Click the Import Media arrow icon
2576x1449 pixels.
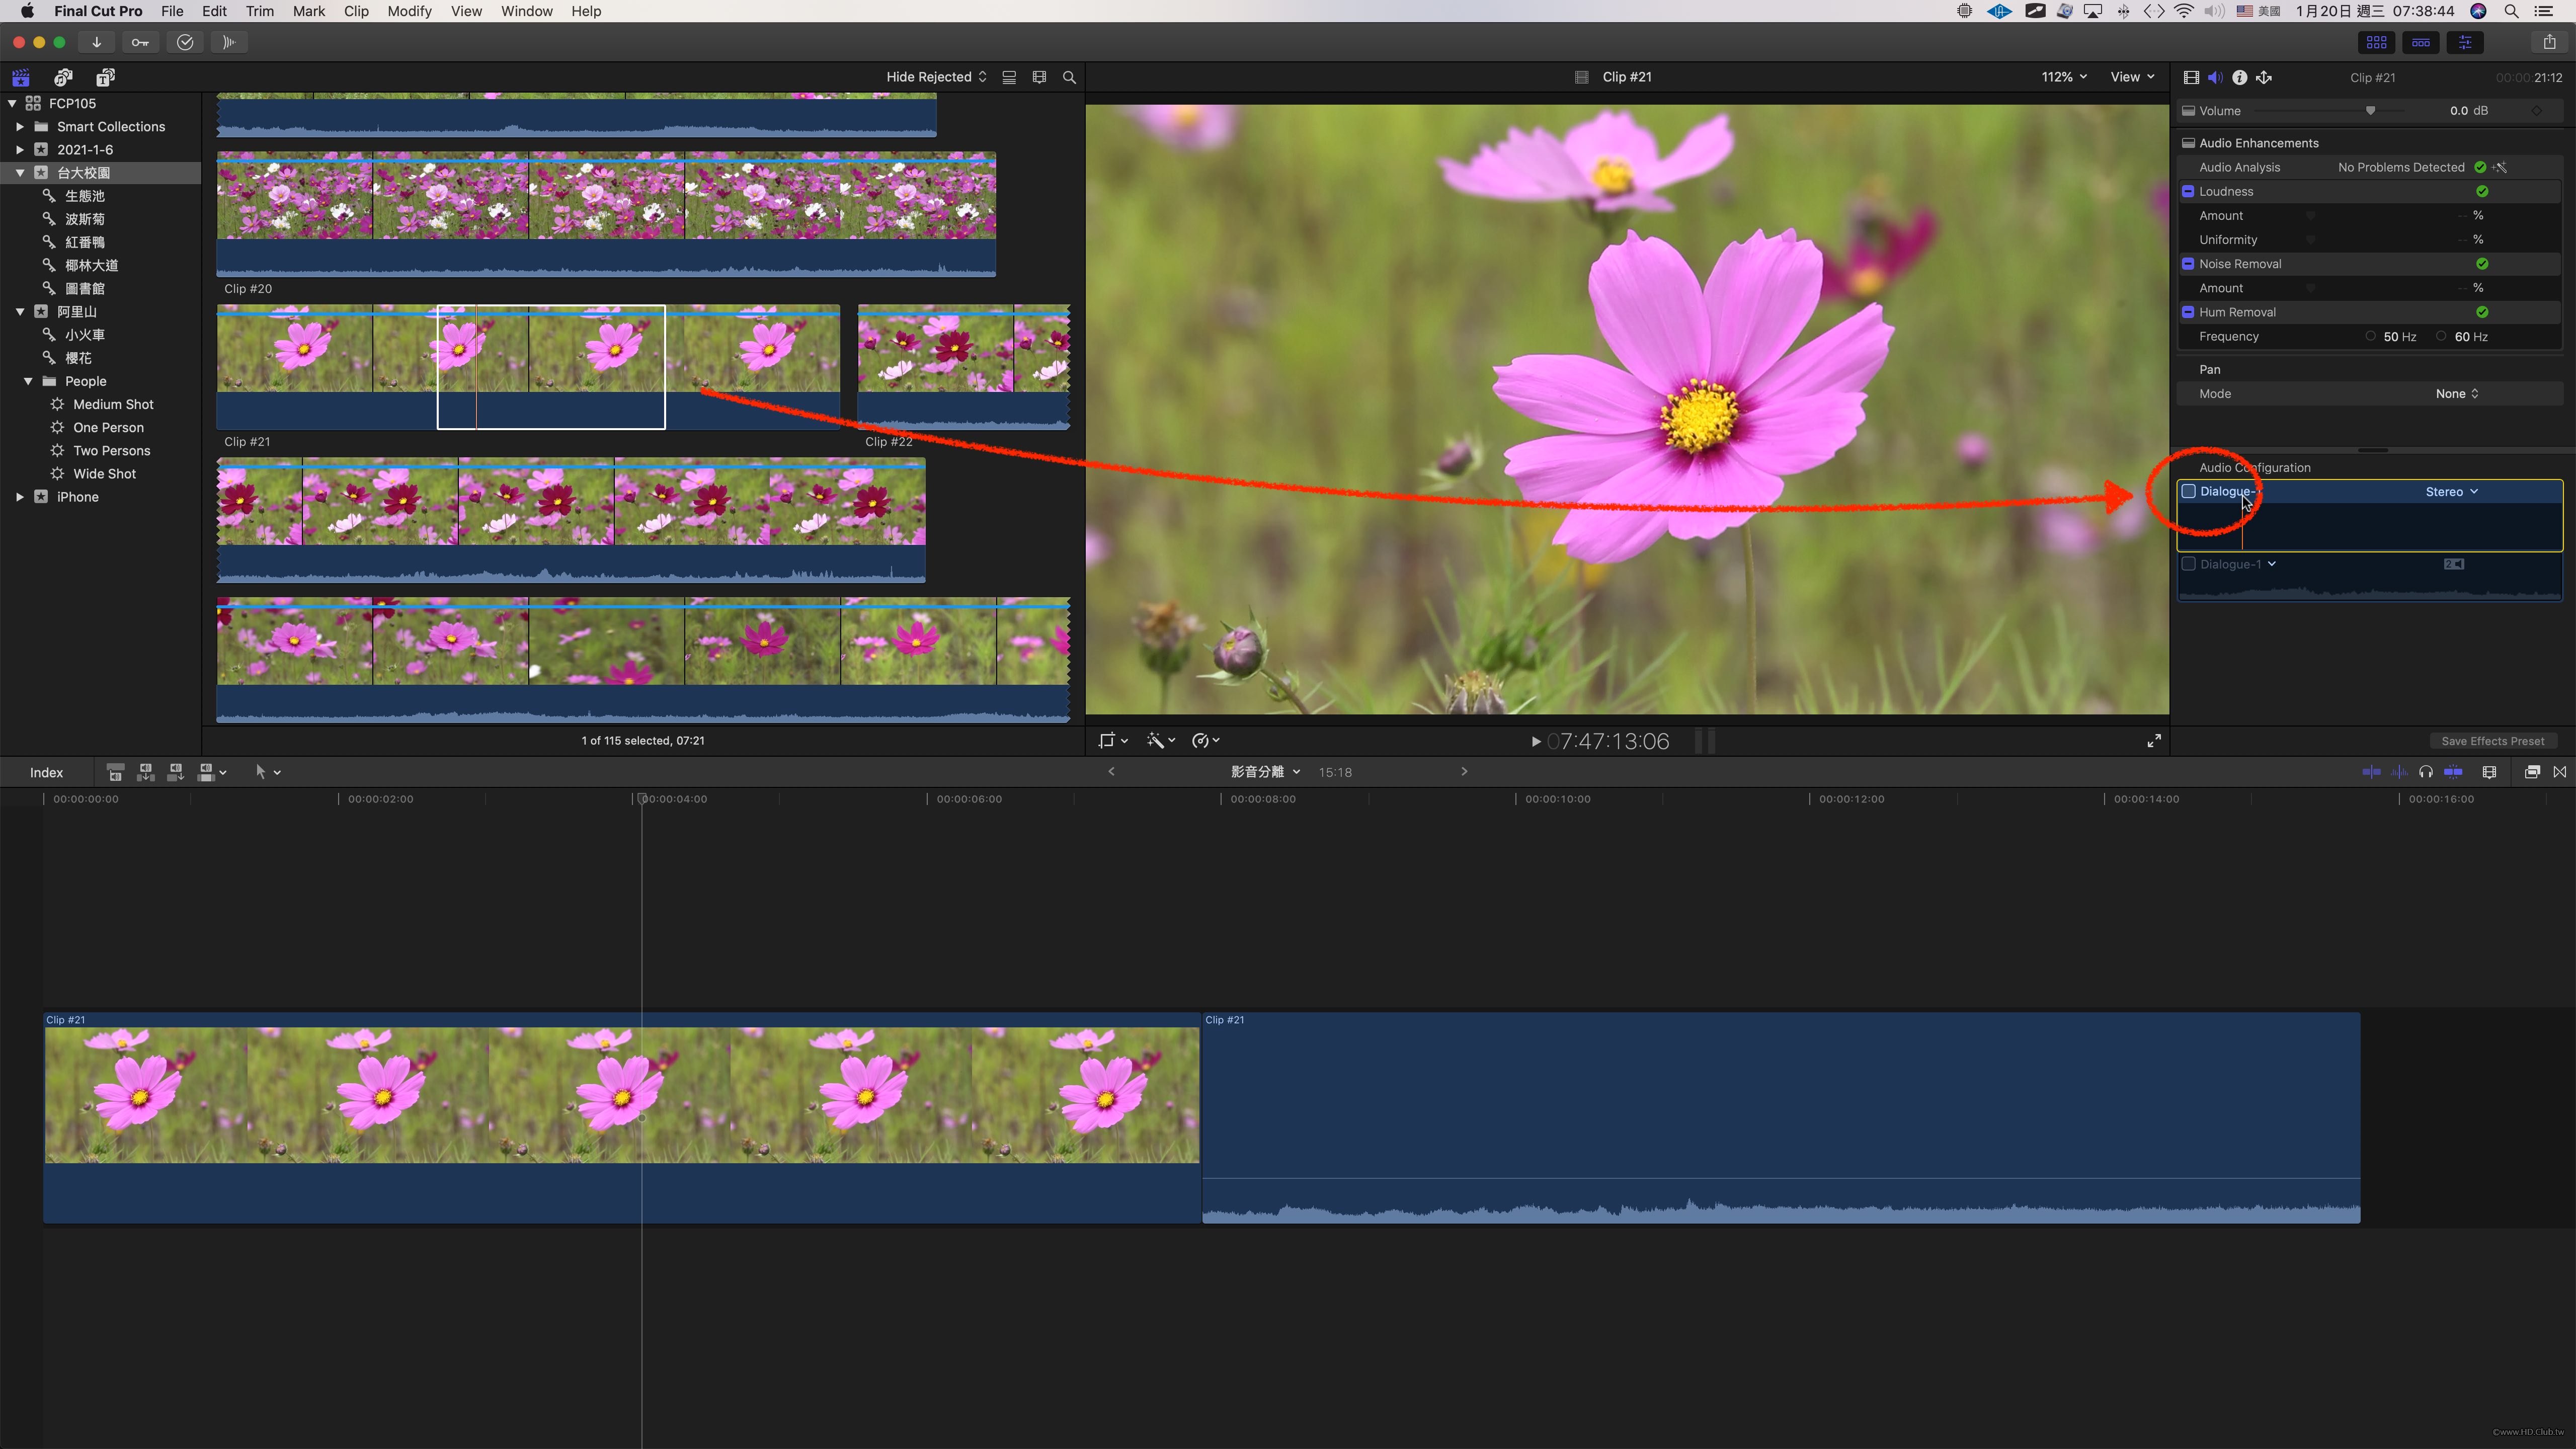(96, 42)
